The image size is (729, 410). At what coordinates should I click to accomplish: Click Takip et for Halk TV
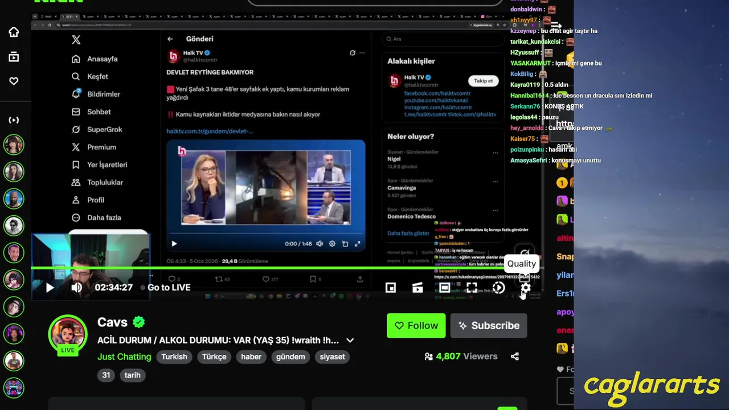(x=483, y=81)
